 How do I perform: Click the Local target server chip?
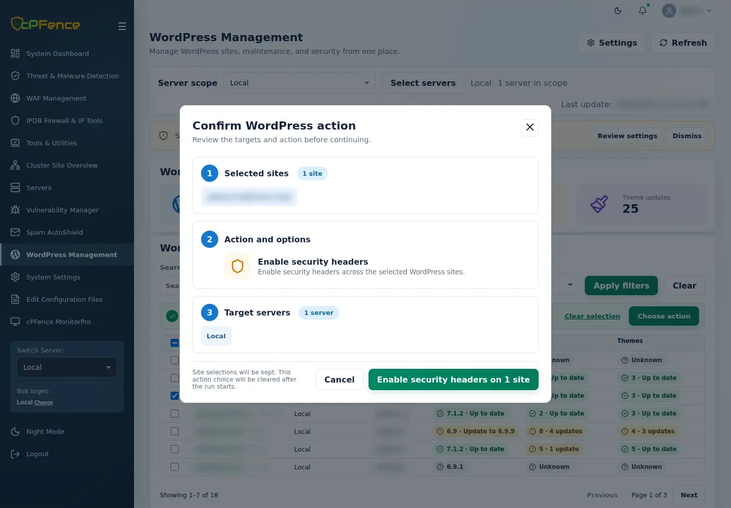point(216,336)
